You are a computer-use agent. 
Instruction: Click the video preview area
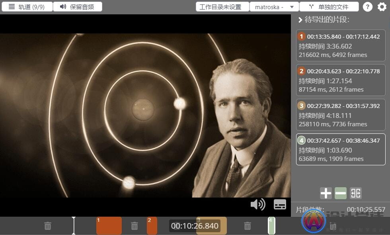click(145, 115)
